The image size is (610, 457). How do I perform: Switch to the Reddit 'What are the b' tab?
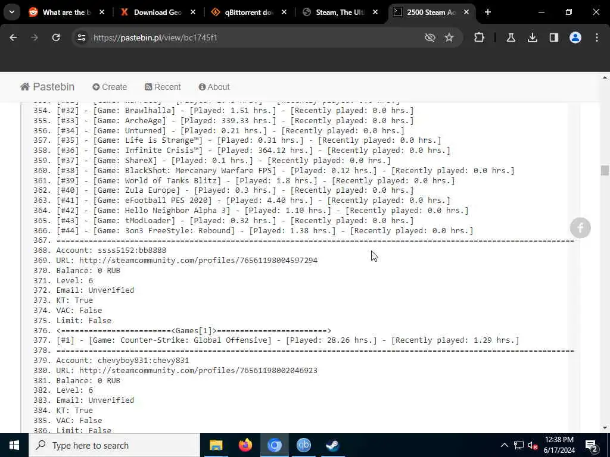[x=67, y=12]
